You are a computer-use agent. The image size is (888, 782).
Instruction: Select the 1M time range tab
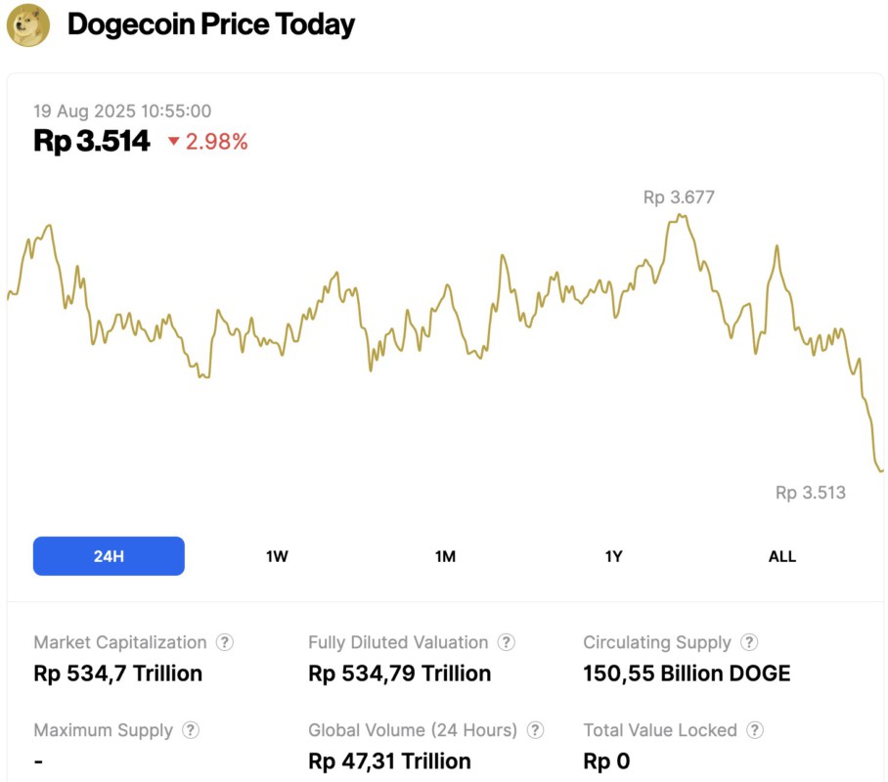pos(445,555)
